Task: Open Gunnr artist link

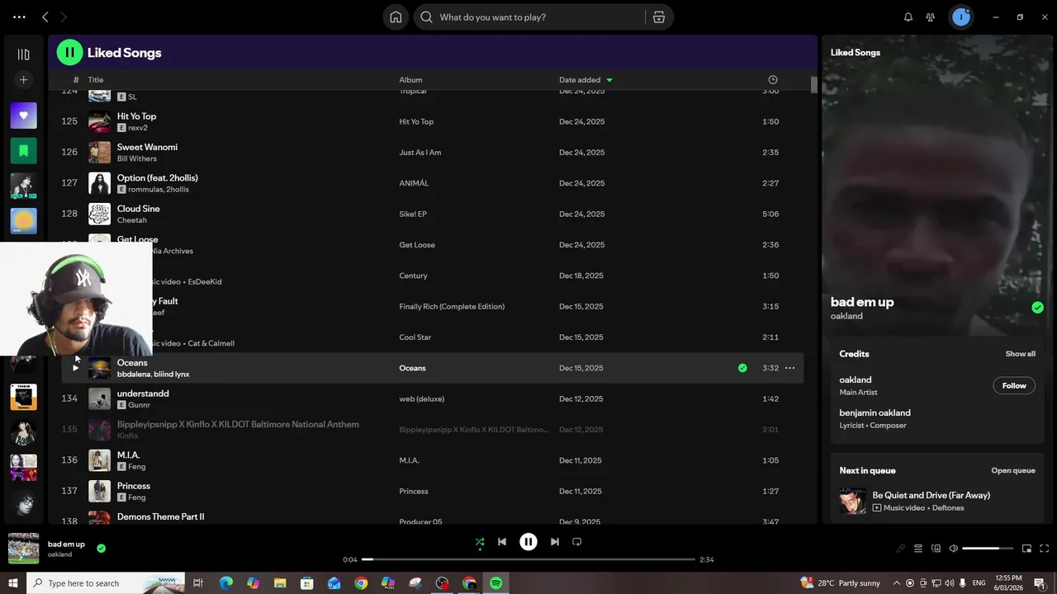Action: 140,405
